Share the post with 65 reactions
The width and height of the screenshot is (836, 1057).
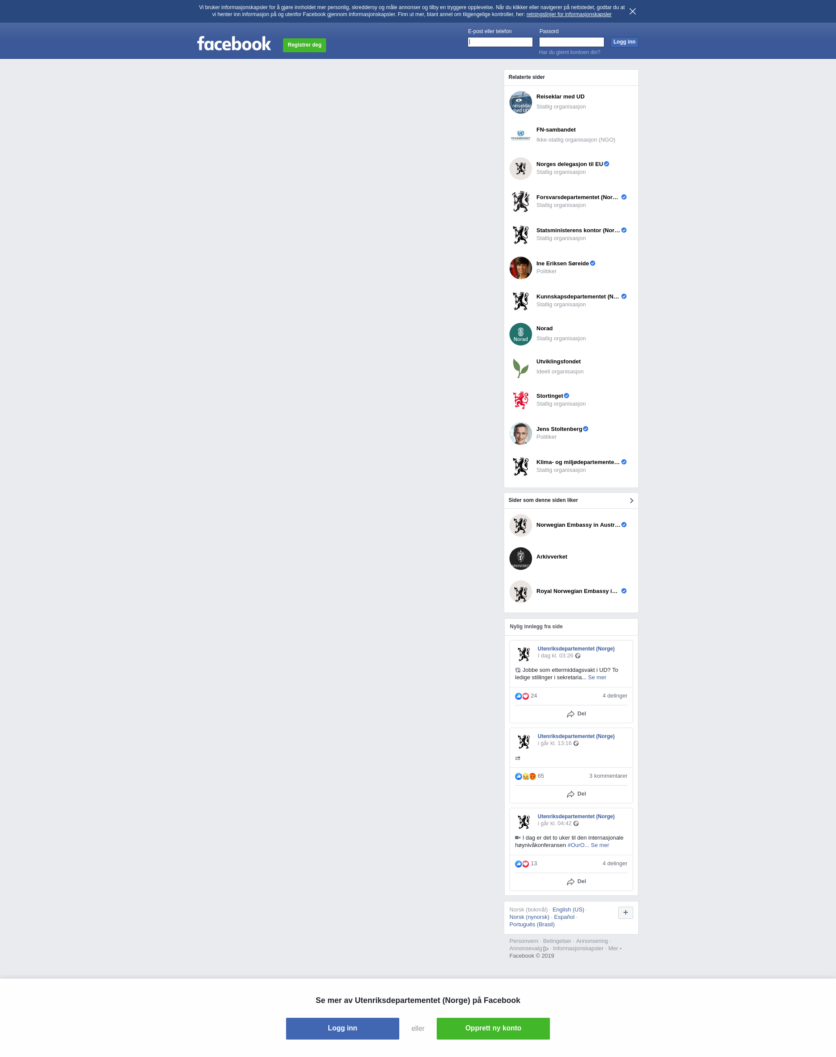[576, 794]
